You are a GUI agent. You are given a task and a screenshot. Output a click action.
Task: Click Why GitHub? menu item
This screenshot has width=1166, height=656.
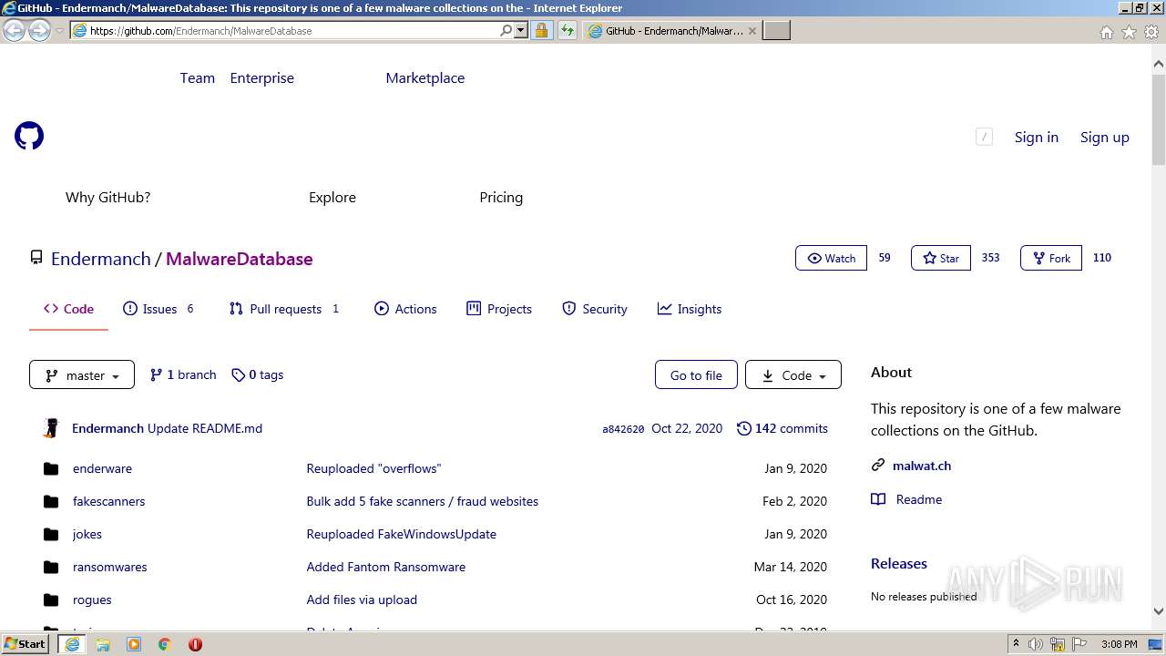pos(107,197)
